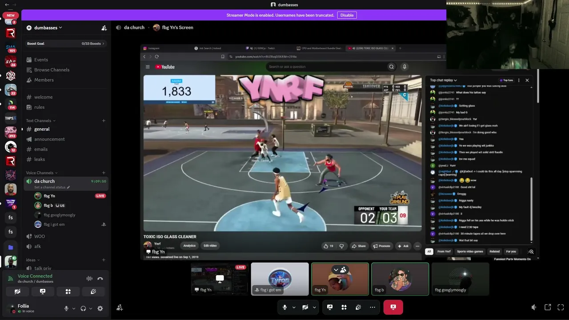Image resolution: width=569 pixels, height=320 pixels.
Task: Start an activity from voice panel
Action: click(x=68, y=292)
